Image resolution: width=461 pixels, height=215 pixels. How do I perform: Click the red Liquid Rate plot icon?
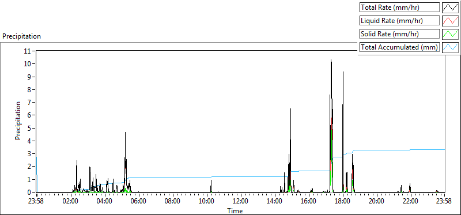pyautogui.click(x=450, y=21)
